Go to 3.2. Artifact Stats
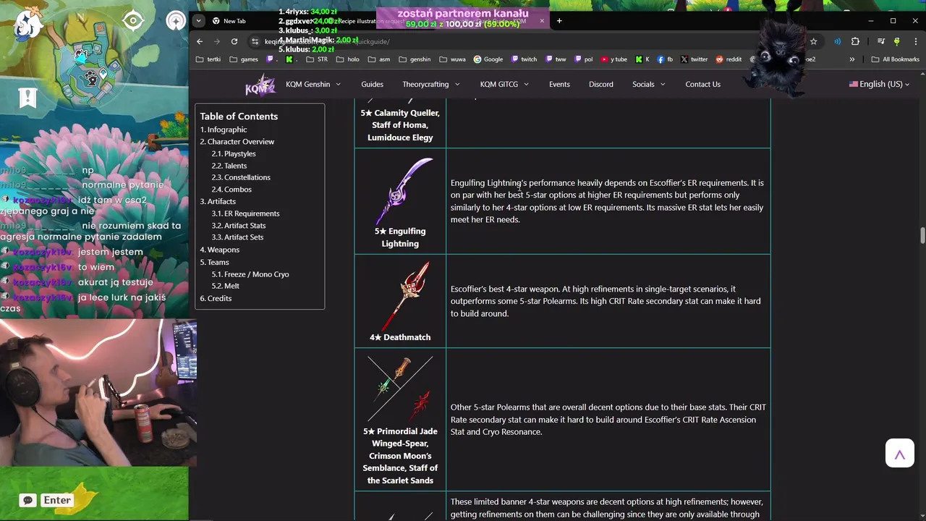926x521 pixels. click(x=239, y=226)
